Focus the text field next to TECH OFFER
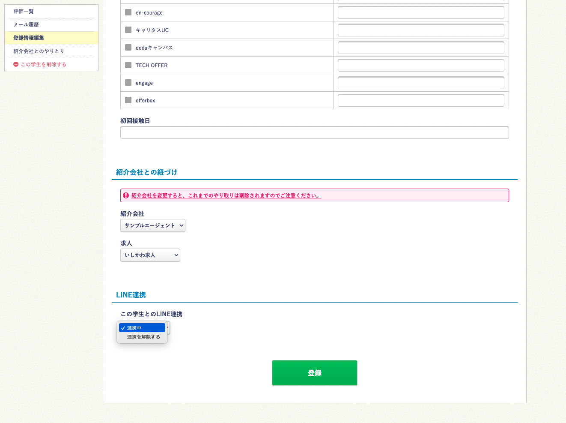Viewport: 566px width, 423px height. tap(420, 66)
